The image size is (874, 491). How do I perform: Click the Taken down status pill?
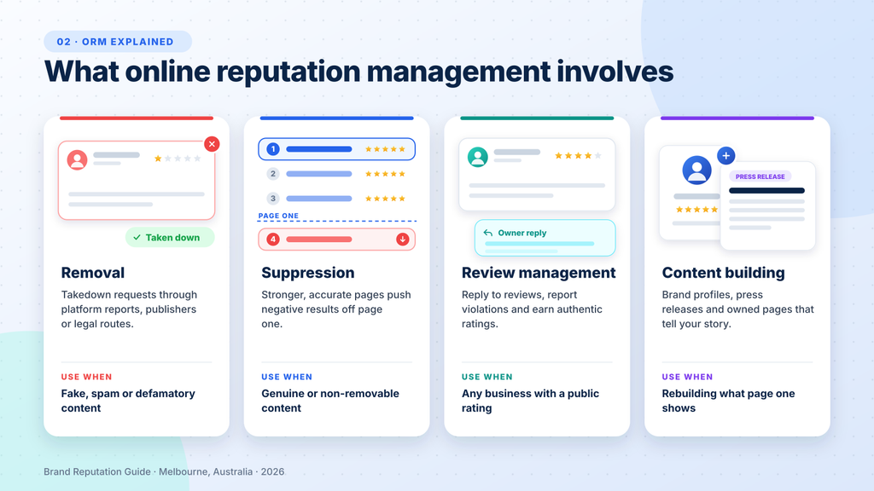[170, 237]
